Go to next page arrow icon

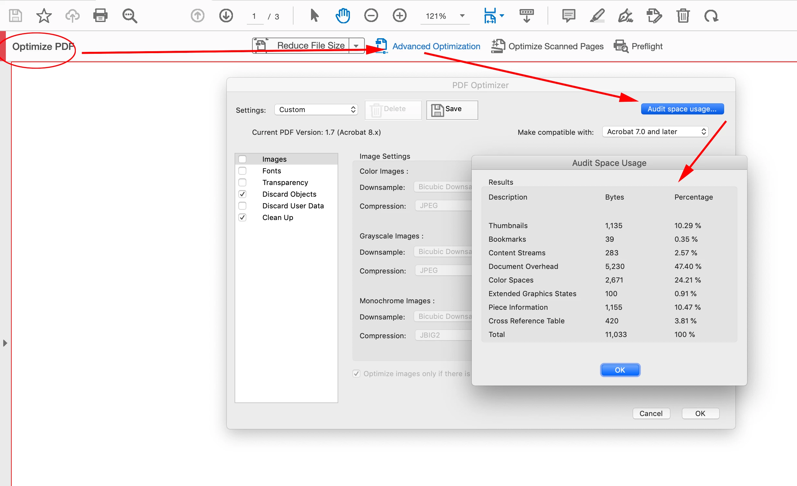[226, 16]
